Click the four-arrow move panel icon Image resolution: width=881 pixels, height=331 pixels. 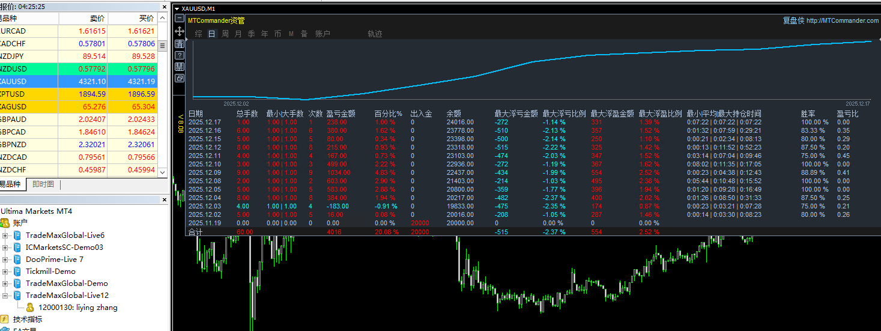pyautogui.click(x=180, y=31)
